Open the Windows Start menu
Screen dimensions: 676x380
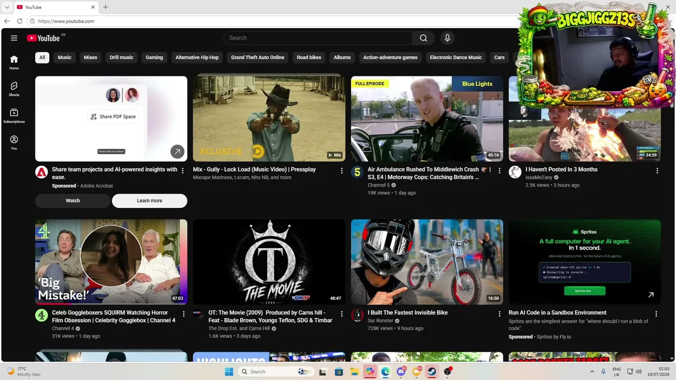click(229, 372)
